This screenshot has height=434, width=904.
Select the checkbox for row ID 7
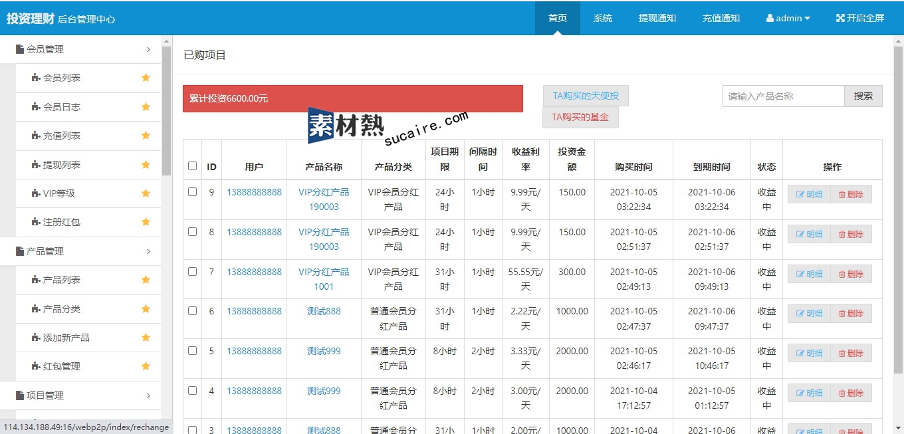(193, 271)
